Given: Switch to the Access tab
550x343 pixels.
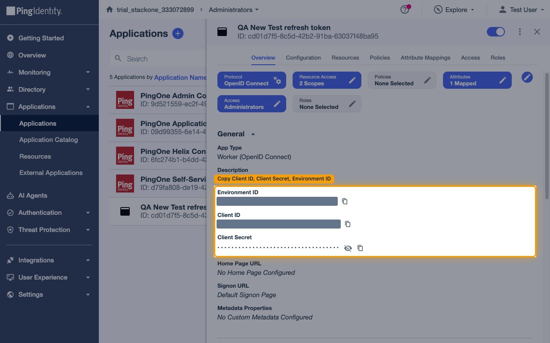Looking at the screenshot, I should 471,57.
